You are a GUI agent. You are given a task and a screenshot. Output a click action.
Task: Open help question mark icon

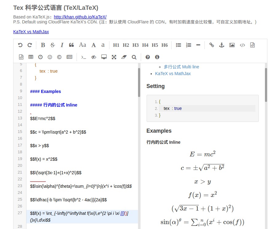coord(148,57)
